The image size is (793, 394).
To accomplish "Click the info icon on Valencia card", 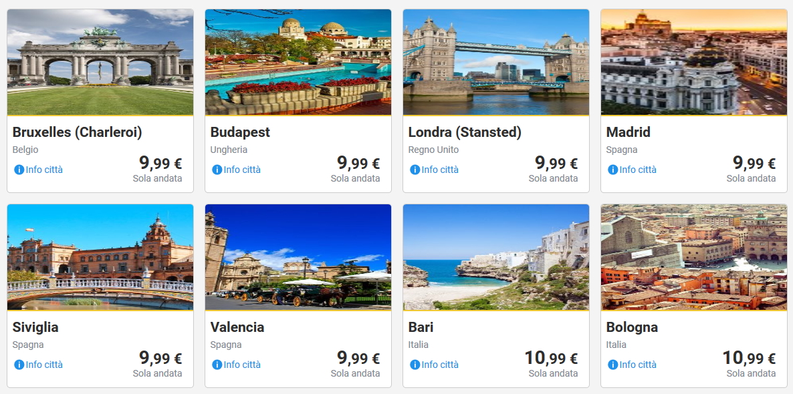I will 217,365.
